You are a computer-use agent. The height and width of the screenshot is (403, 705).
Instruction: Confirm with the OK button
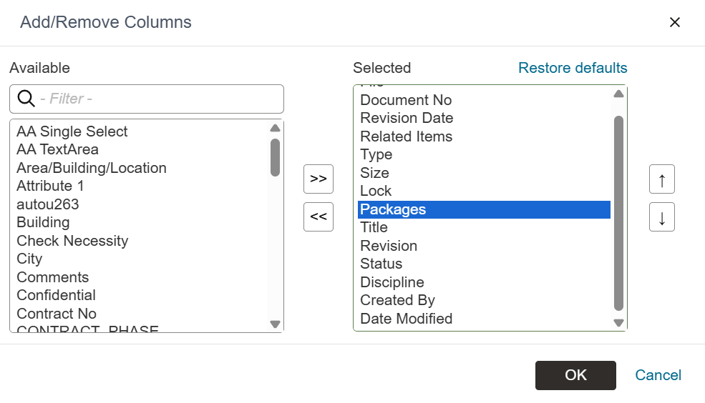point(575,375)
